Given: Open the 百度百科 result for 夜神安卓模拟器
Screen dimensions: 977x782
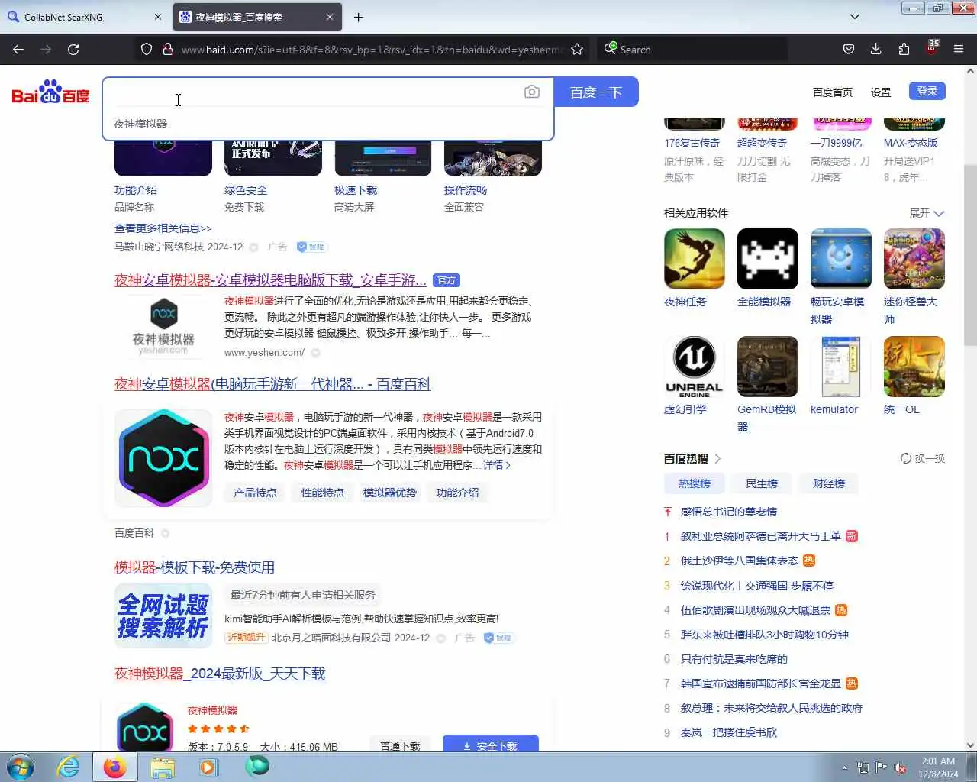Looking at the screenshot, I should (272, 384).
